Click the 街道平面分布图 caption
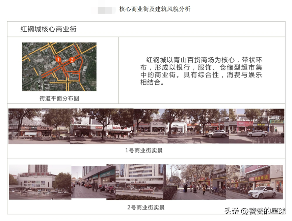 tap(59, 98)
